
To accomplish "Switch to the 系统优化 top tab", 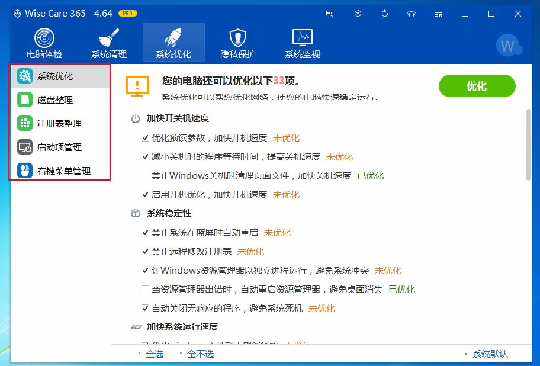I will pyautogui.click(x=173, y=41).
